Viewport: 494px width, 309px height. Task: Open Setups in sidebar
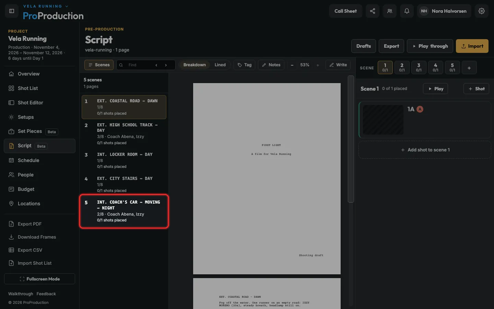click(x=39, y=117)
